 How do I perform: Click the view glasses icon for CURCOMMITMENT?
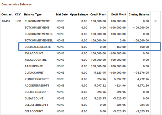[x=155, y=21]
